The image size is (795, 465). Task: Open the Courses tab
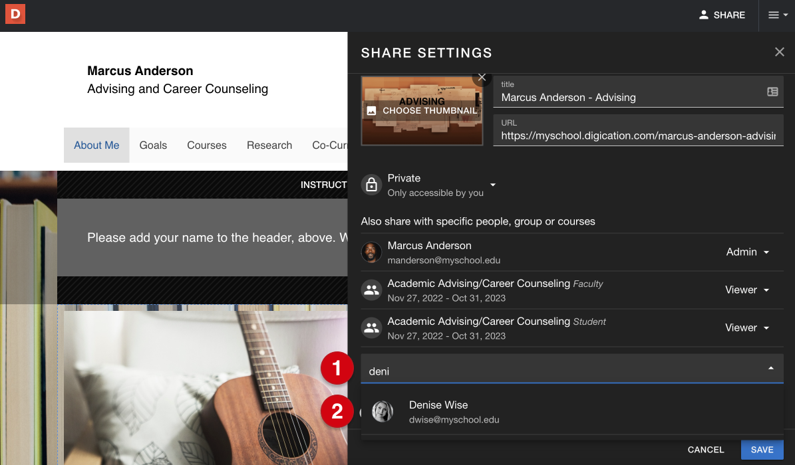[x=207, y=145]
